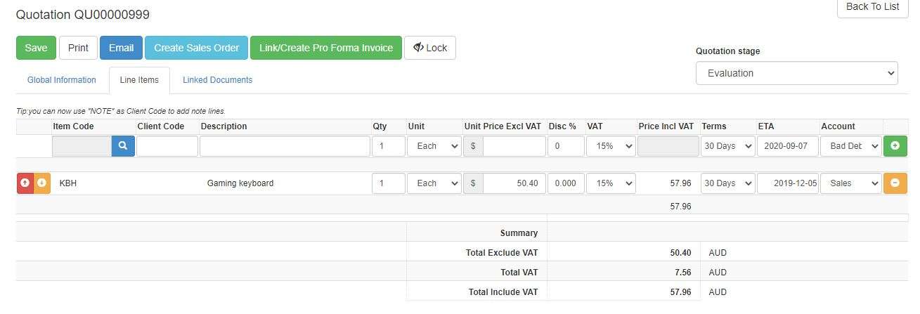Expand the Account dropdown showing Sales

click(x=850, y=183)
